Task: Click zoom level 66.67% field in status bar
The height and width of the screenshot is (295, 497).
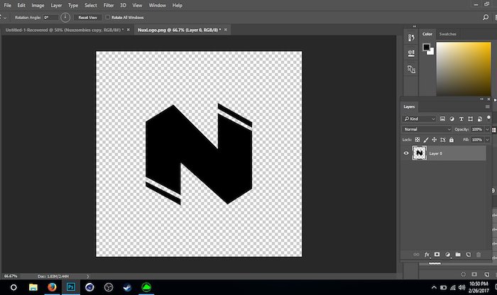Action: (12, 277)
